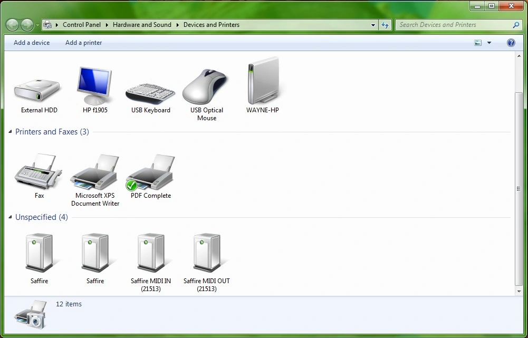Click the 12 items status text

click(69, 304)
